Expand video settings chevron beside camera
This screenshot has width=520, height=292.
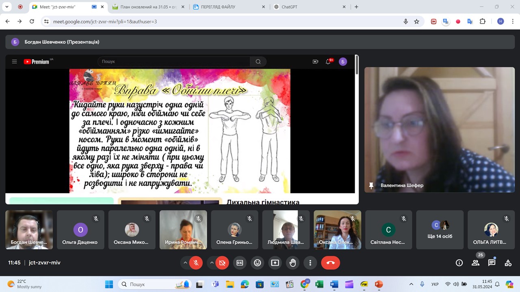(212, 263)
